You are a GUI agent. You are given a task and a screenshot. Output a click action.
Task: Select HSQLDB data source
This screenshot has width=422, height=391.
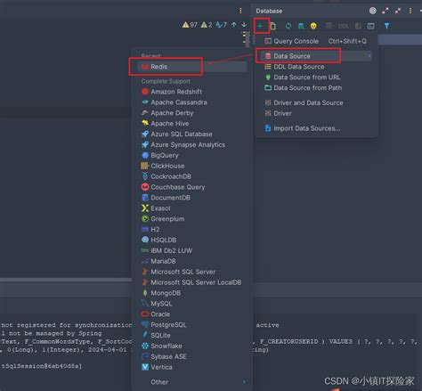tap(192, 240)
